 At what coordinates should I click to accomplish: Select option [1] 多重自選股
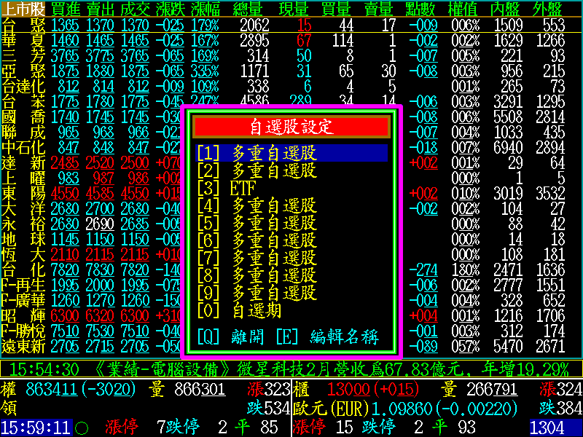tap(291, 153)
